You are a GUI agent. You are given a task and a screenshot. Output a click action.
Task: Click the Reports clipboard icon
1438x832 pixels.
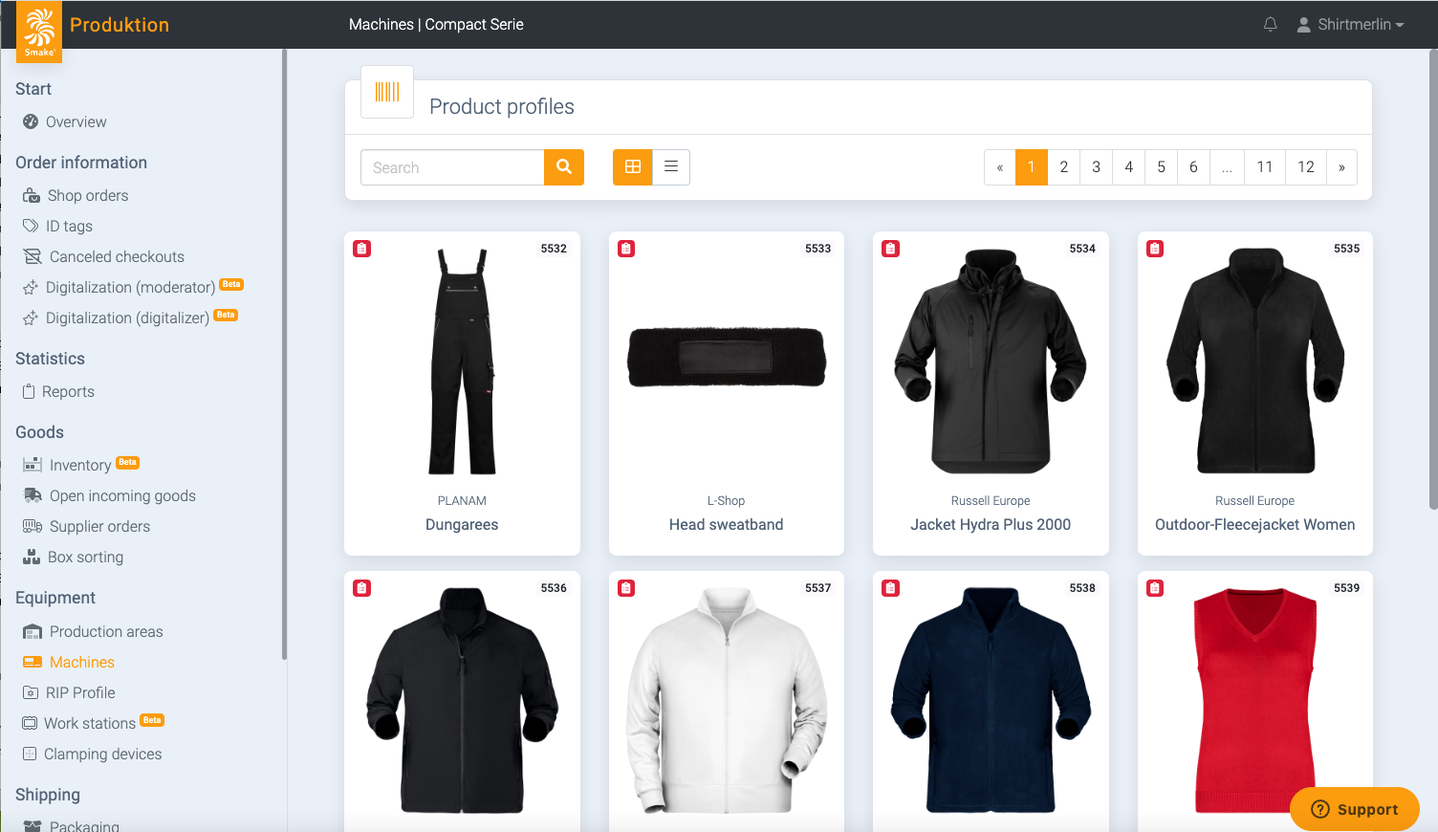29,391
